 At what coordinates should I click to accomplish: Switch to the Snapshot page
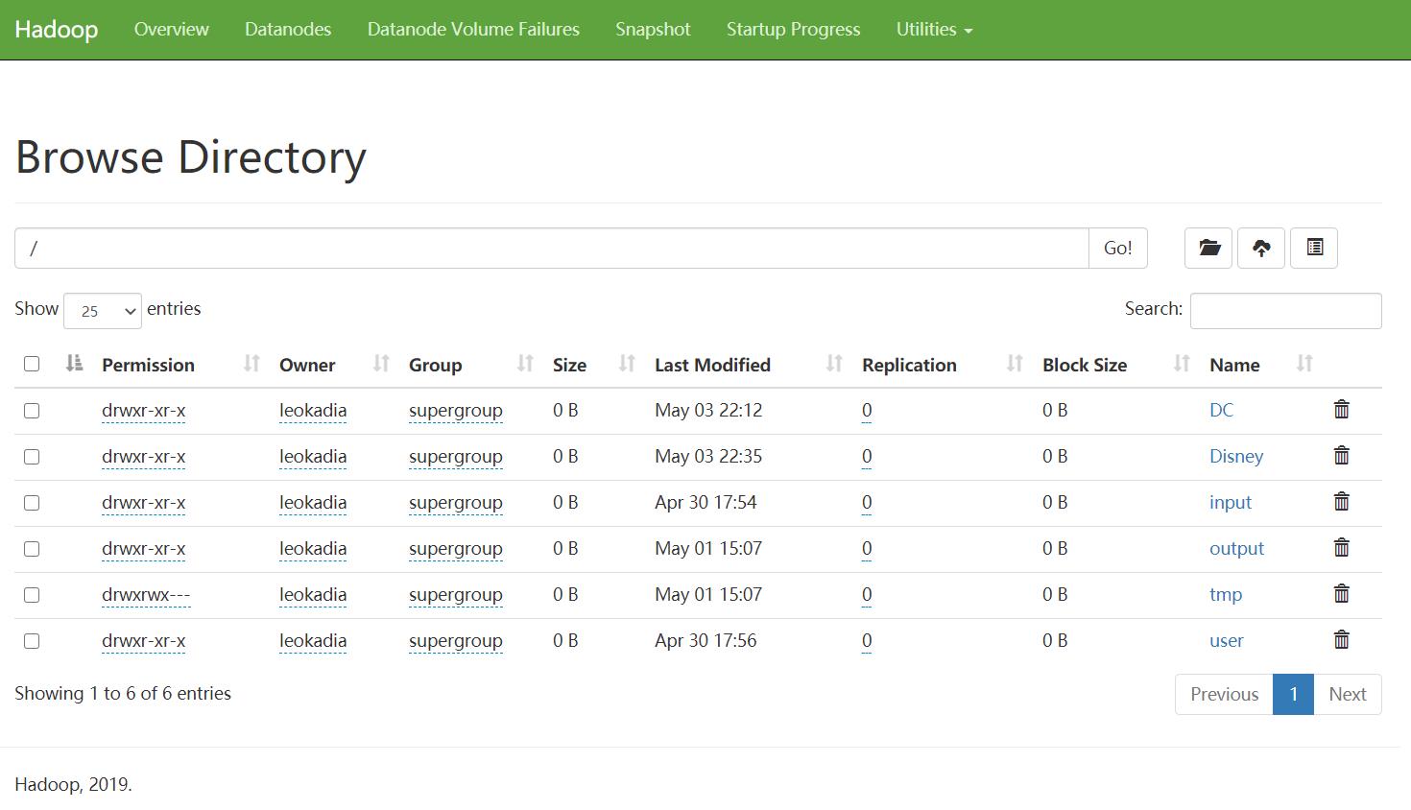pos(653,30)
